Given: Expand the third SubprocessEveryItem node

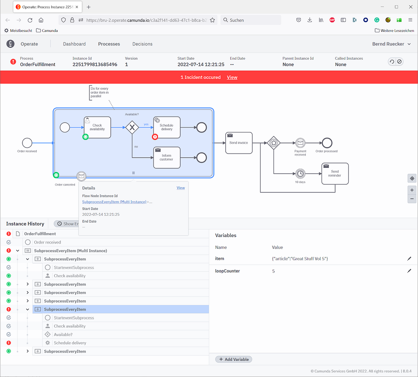Looking at the screenshot, I should coord(27,293).
